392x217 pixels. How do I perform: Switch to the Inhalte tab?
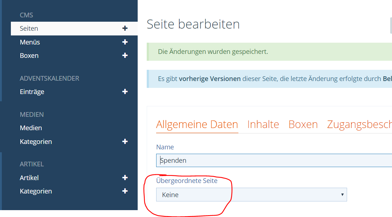coord(263,124)
